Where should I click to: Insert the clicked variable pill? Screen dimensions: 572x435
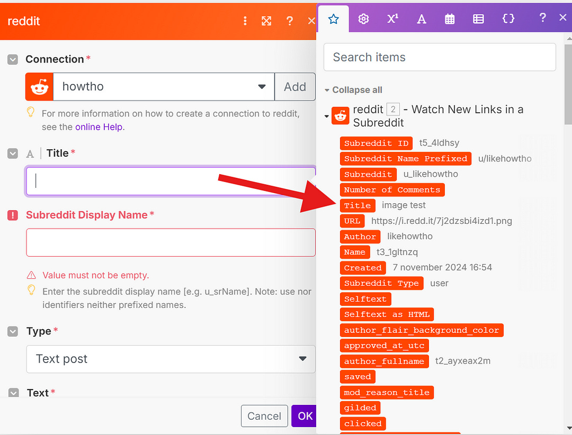coord(363,423)
